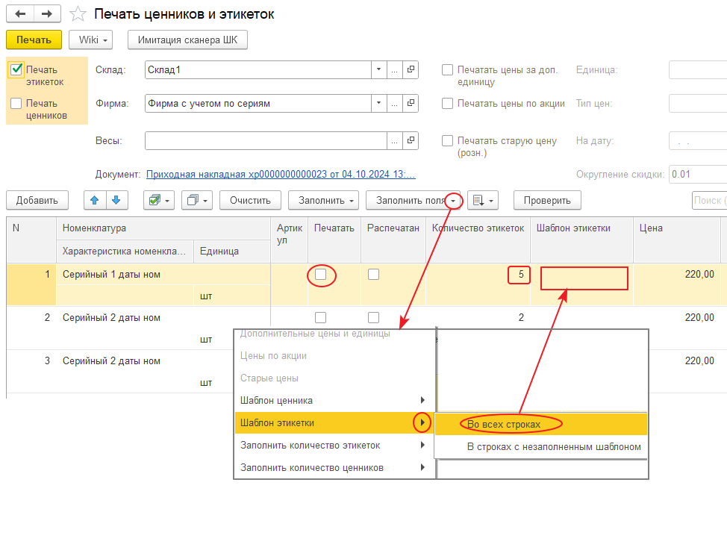Add this form to favorites with star

point(77,14)
